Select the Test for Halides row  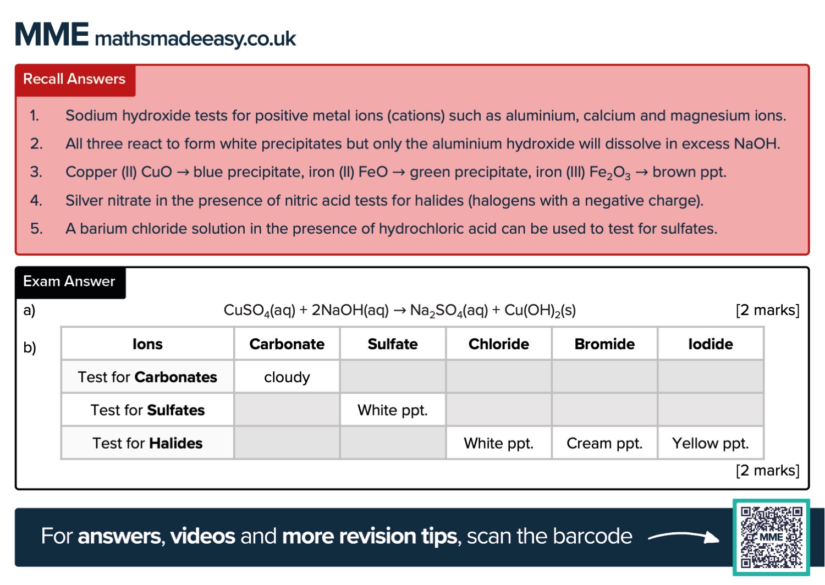[x=147, y=443]
